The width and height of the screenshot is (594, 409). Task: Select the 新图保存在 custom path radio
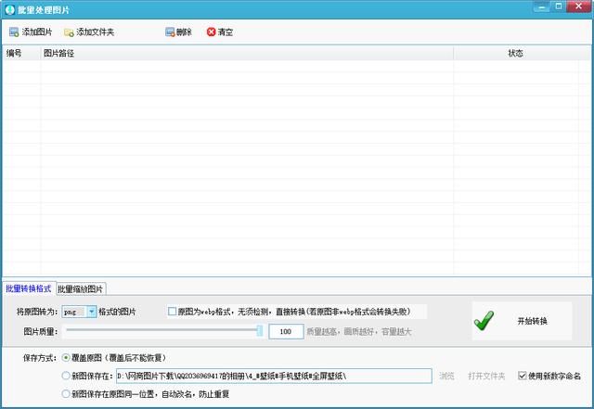click(x=65, y=376)
